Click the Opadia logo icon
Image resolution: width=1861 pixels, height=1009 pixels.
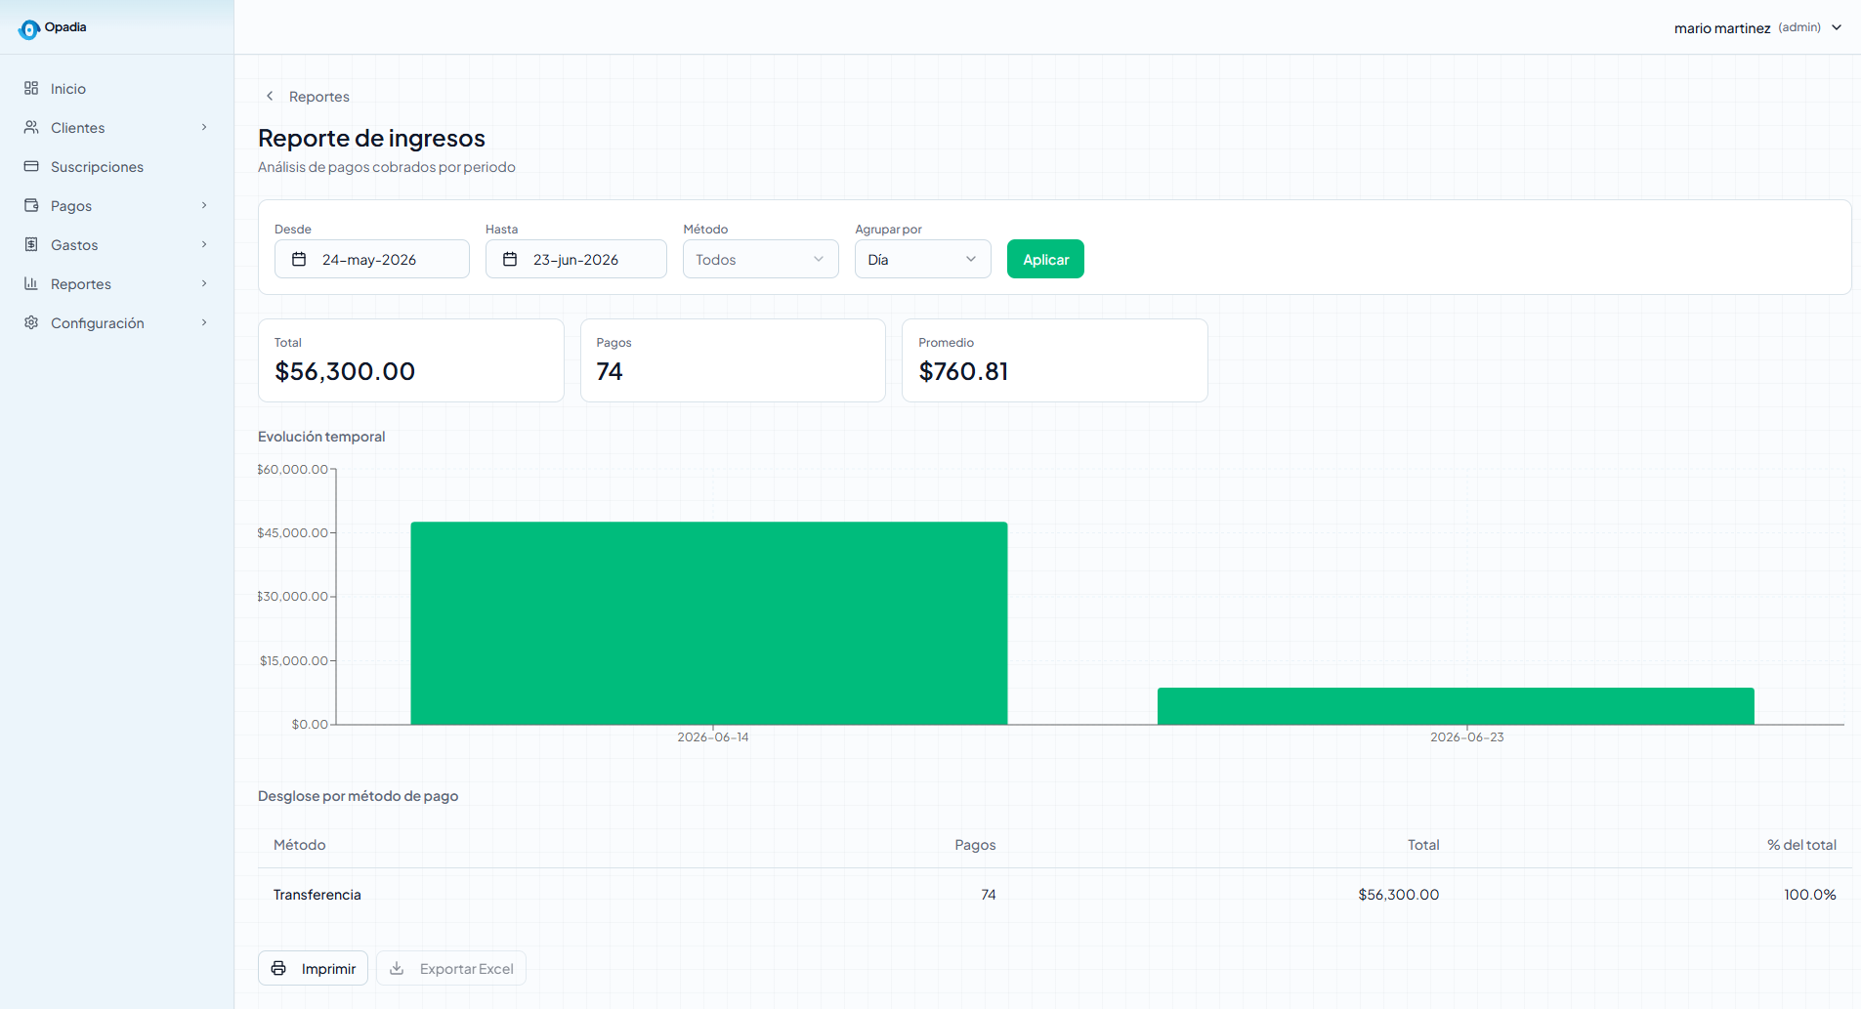[x=29, y=29]
